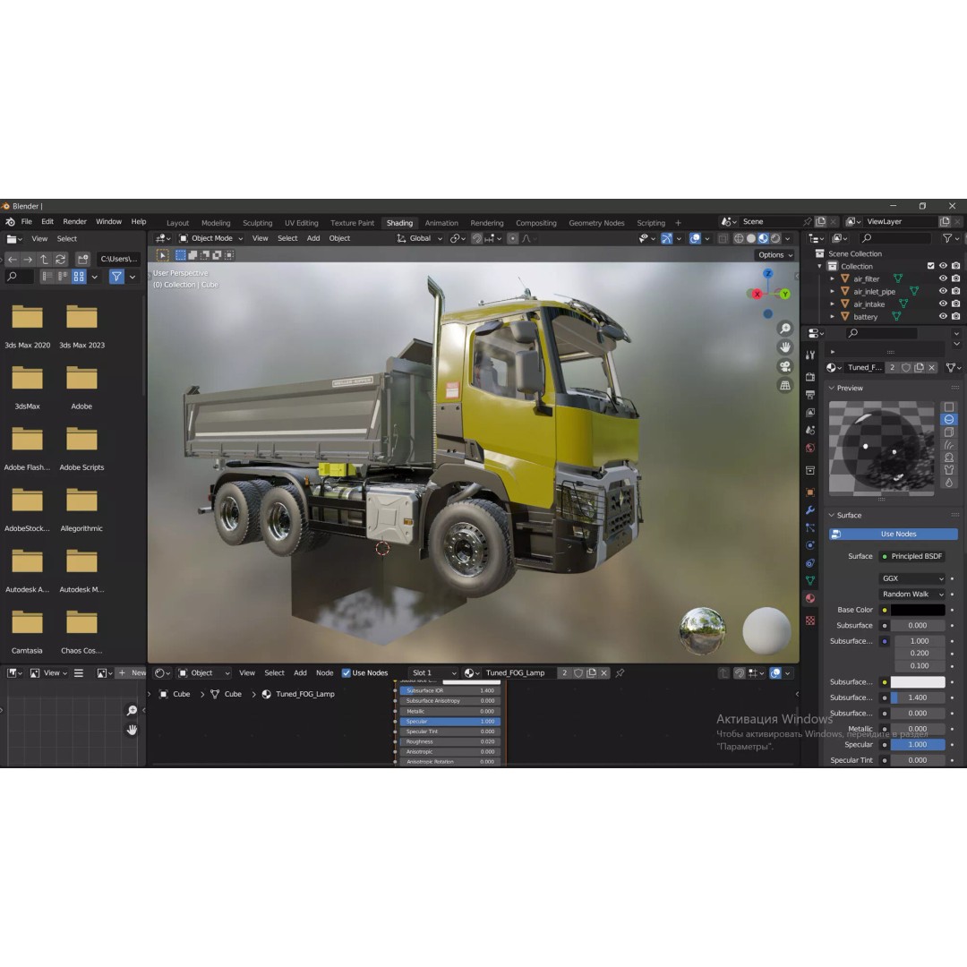The width and height of the screenshot is (967, 967).
Task: Open the Object Data mesh properties tab
Action: (x=810, y=580)
